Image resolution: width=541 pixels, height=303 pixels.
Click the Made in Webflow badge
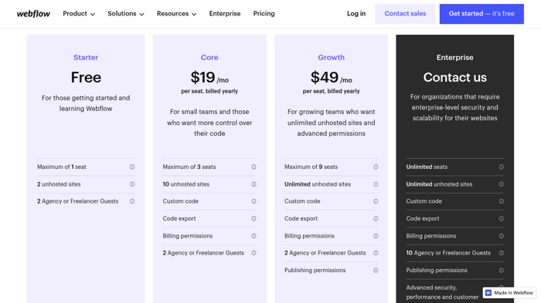pyautogui.click(x=509, y=293)
